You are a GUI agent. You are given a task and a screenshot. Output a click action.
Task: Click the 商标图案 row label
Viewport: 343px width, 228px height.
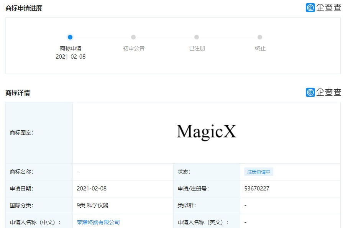[21, 133]
